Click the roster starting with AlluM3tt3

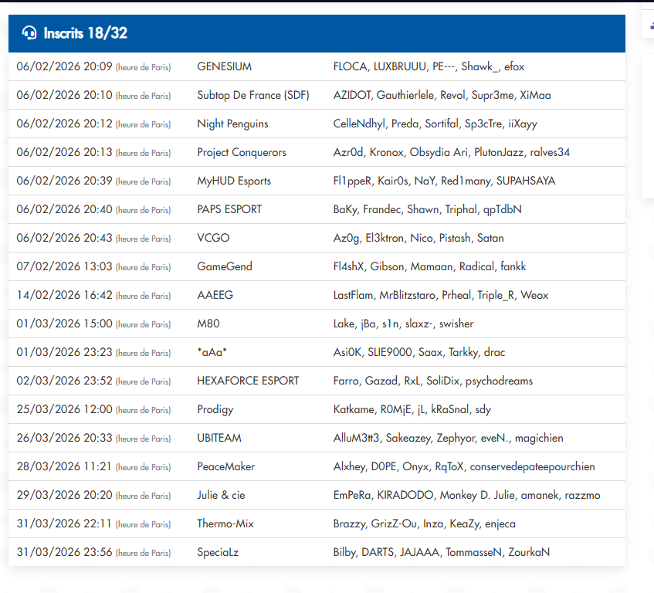(449, 438)
